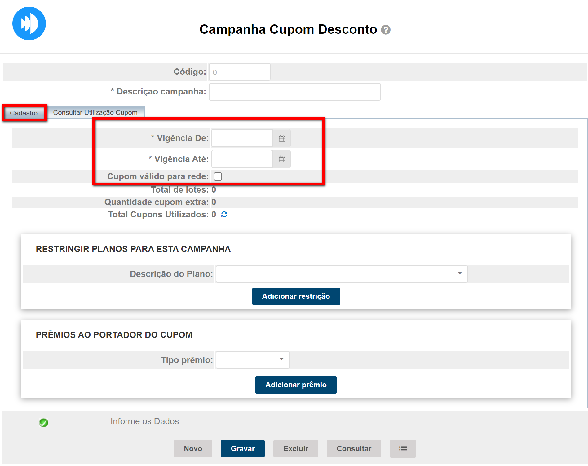Refresh Total Cupons Utilizados count

pos(224,214)
